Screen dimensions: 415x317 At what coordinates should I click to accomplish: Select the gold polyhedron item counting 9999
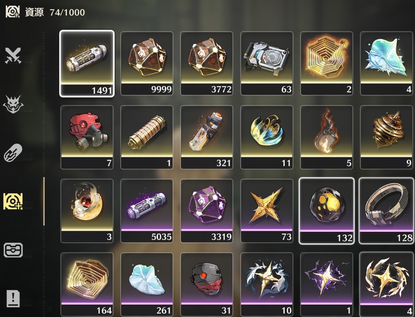tap(147, 63)
